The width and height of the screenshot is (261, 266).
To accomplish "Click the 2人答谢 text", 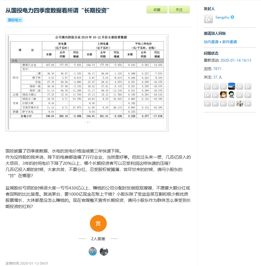I will pos(98,239).
